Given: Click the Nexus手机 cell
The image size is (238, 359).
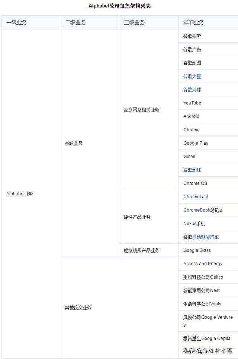Looking at the screenshot, I should click(x=208, y=223).
